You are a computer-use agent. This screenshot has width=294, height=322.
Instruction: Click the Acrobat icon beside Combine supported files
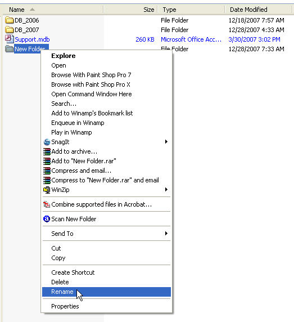coord(47,204)
